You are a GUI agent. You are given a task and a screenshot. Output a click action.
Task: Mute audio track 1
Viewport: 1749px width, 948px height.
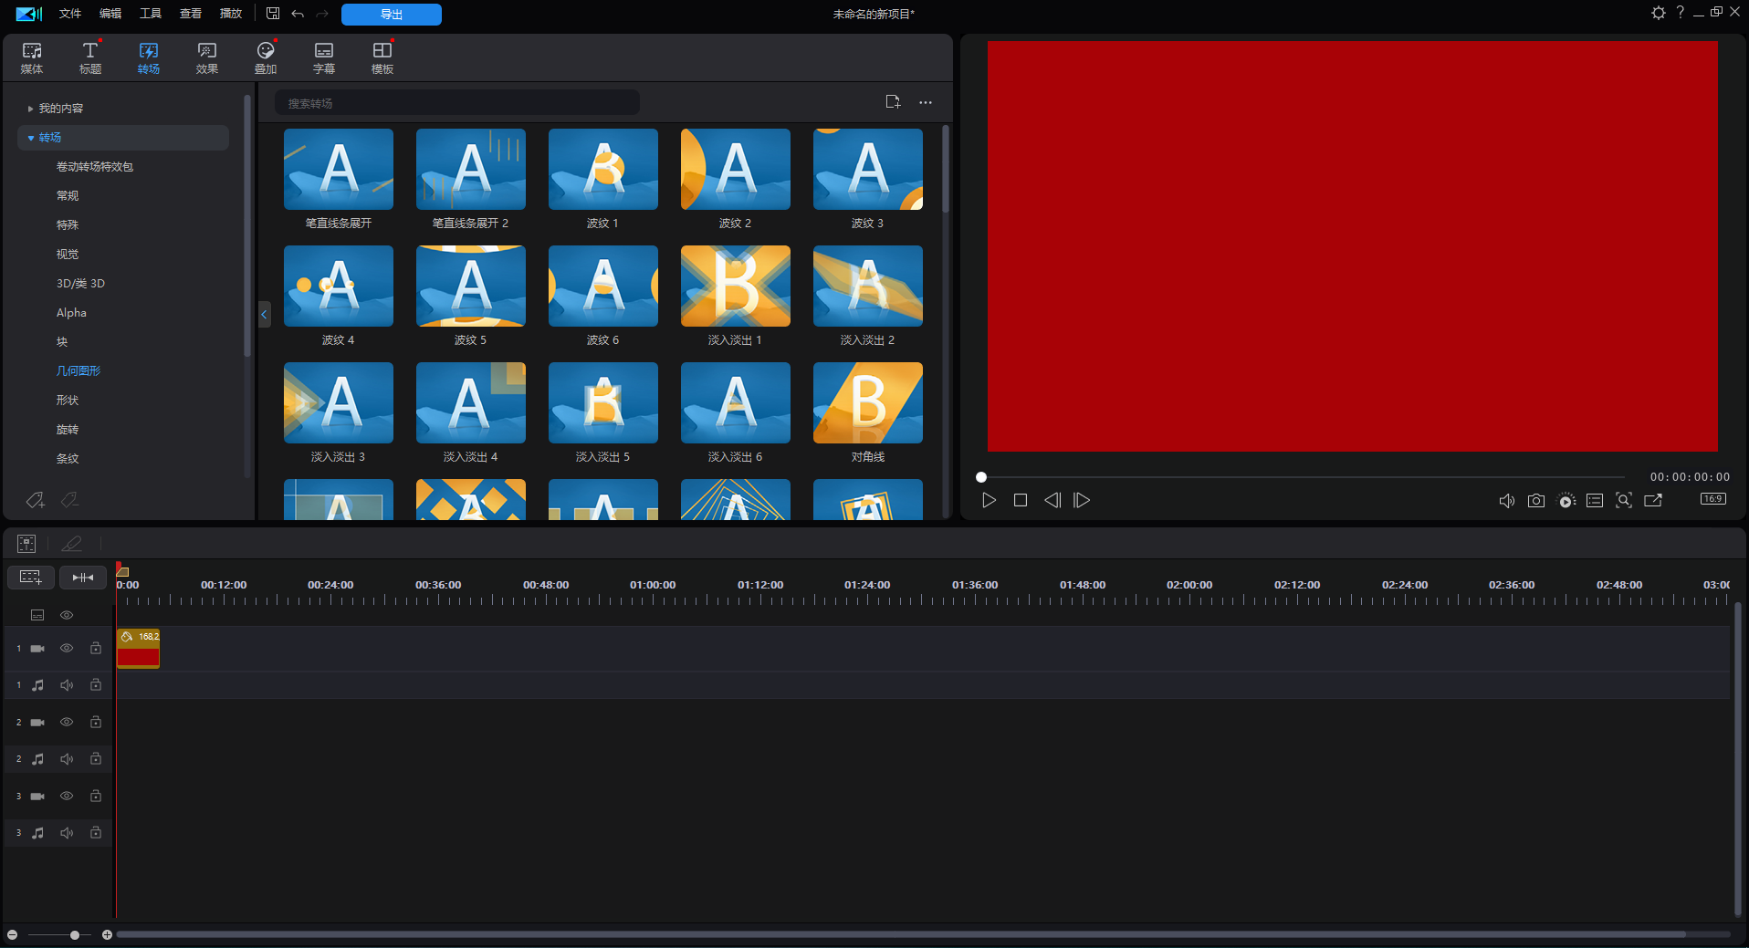pyautogui.click(x=67, y=685)
